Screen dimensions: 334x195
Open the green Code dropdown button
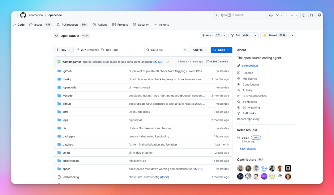coord(221,50)
